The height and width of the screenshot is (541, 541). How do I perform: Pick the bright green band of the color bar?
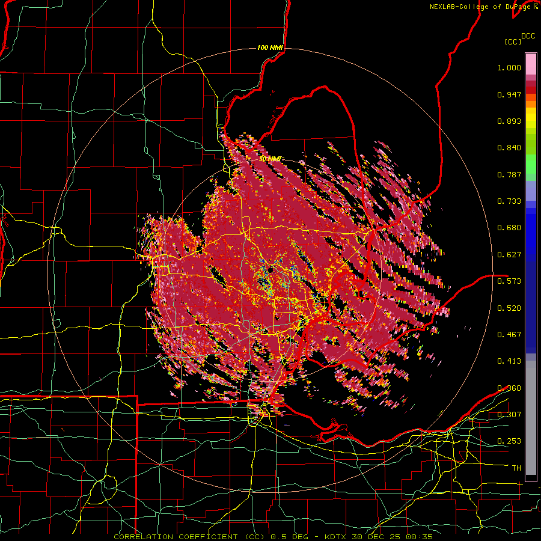531,164
